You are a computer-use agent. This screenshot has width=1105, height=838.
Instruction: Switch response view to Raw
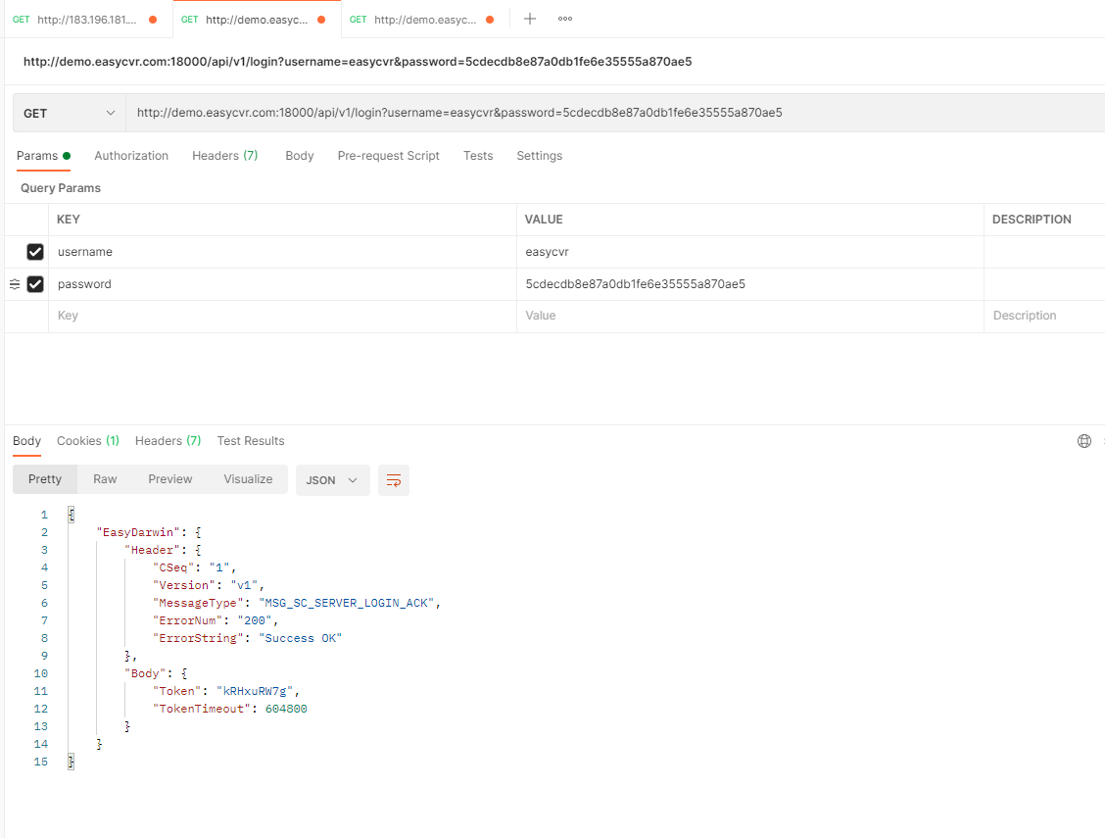(x=105, y=479)
